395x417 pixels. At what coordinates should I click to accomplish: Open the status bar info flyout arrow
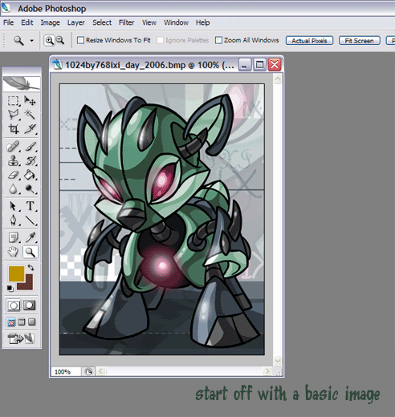pos(88,371)
